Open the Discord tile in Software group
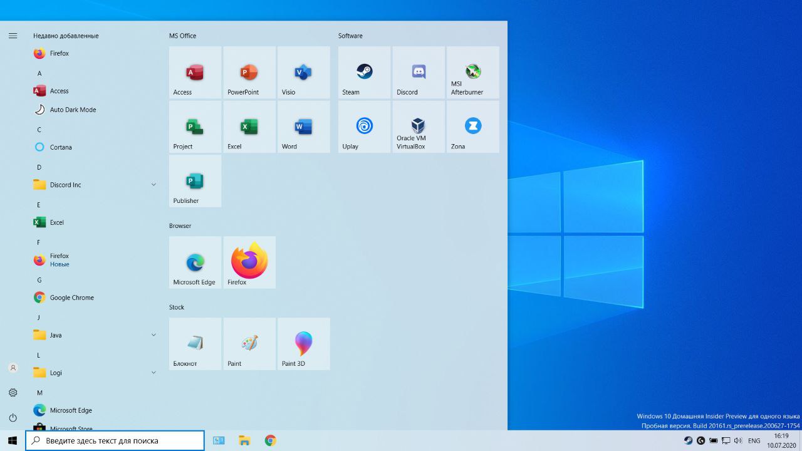The height and width of the screenshot is (451, 802). coord(419,72)
